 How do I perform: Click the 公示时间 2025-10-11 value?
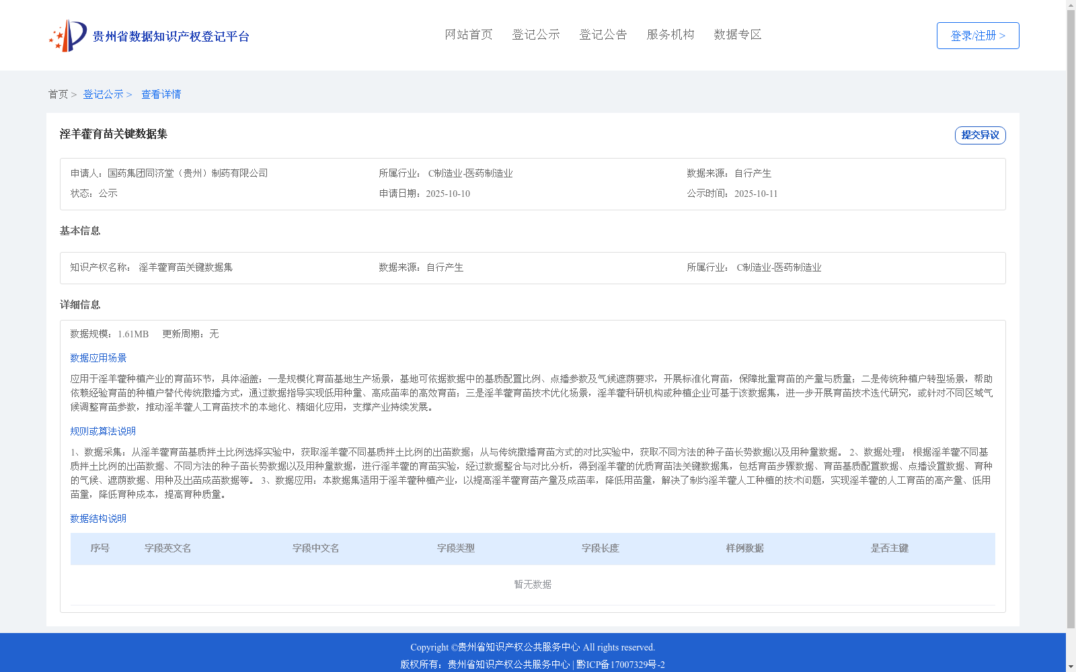pyautogui.click(x=756, y=194)
